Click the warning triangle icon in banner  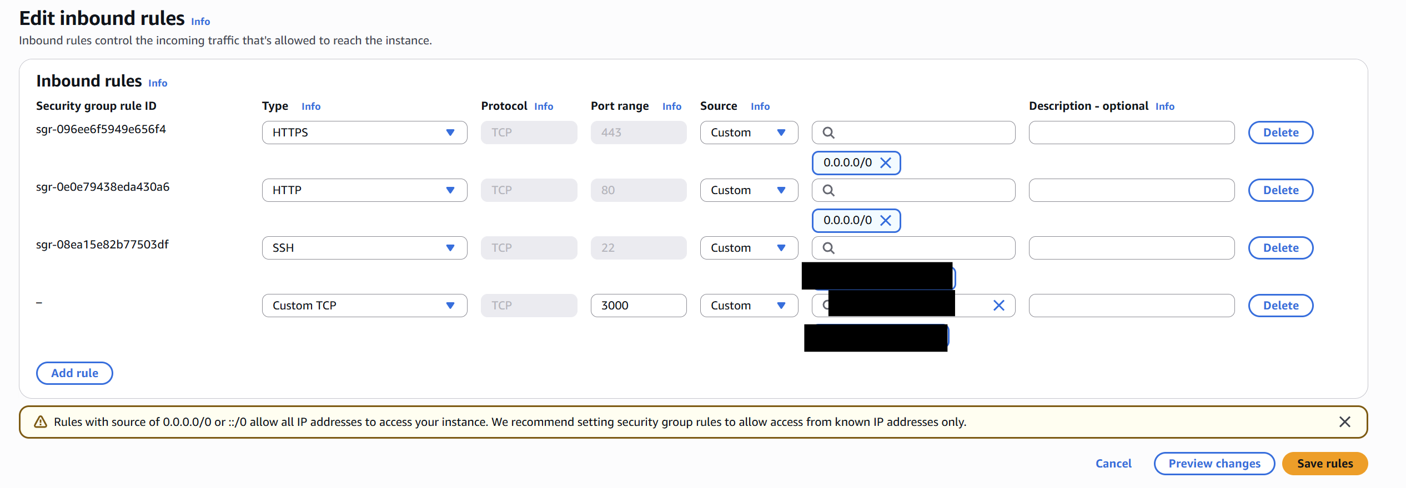pos(41,422)
